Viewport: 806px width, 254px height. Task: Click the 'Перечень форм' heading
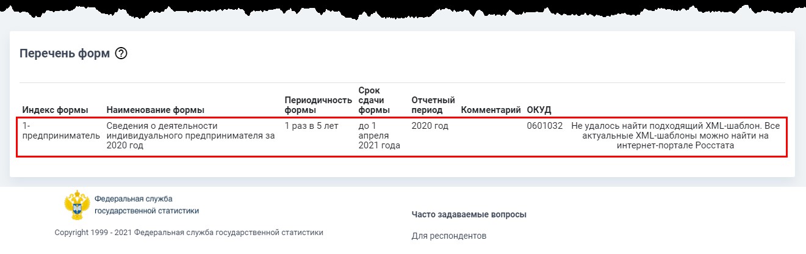point(65,54)
